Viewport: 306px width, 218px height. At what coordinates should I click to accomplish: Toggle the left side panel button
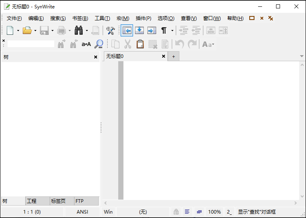[127, 30]
